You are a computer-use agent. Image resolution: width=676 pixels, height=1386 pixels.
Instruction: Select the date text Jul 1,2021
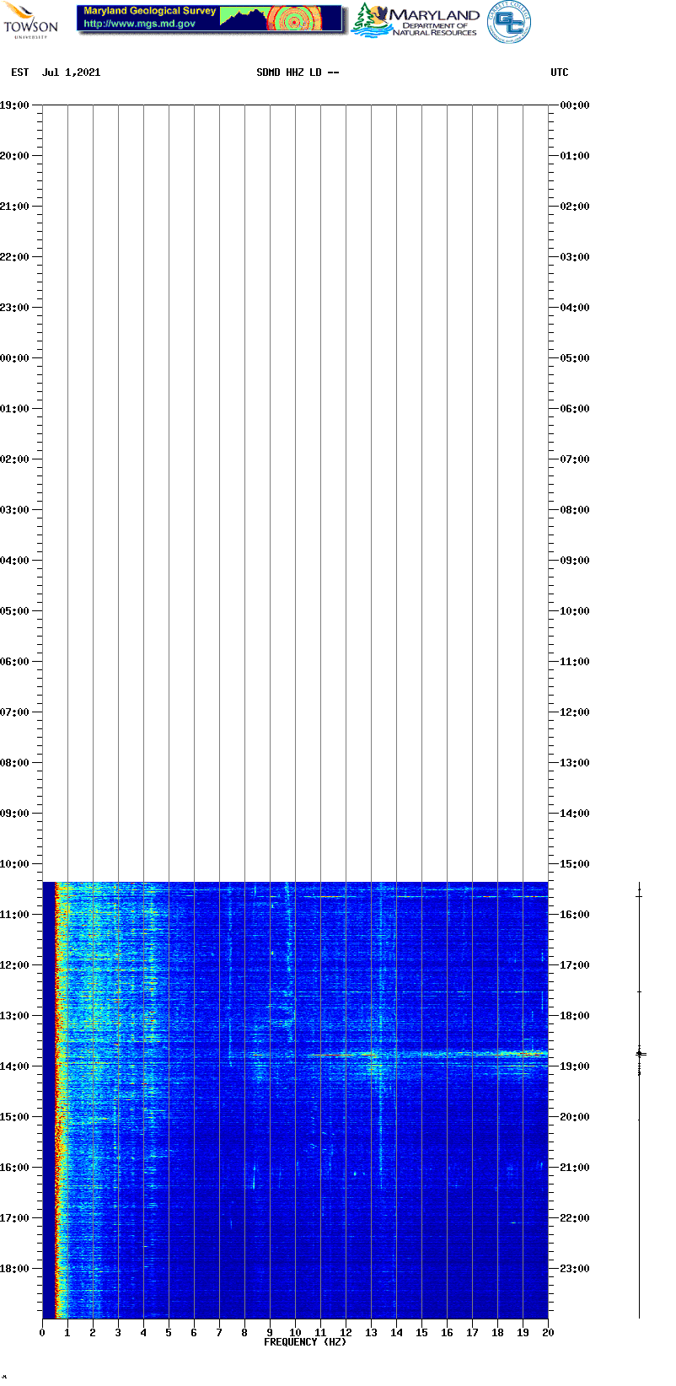(71, 73)
